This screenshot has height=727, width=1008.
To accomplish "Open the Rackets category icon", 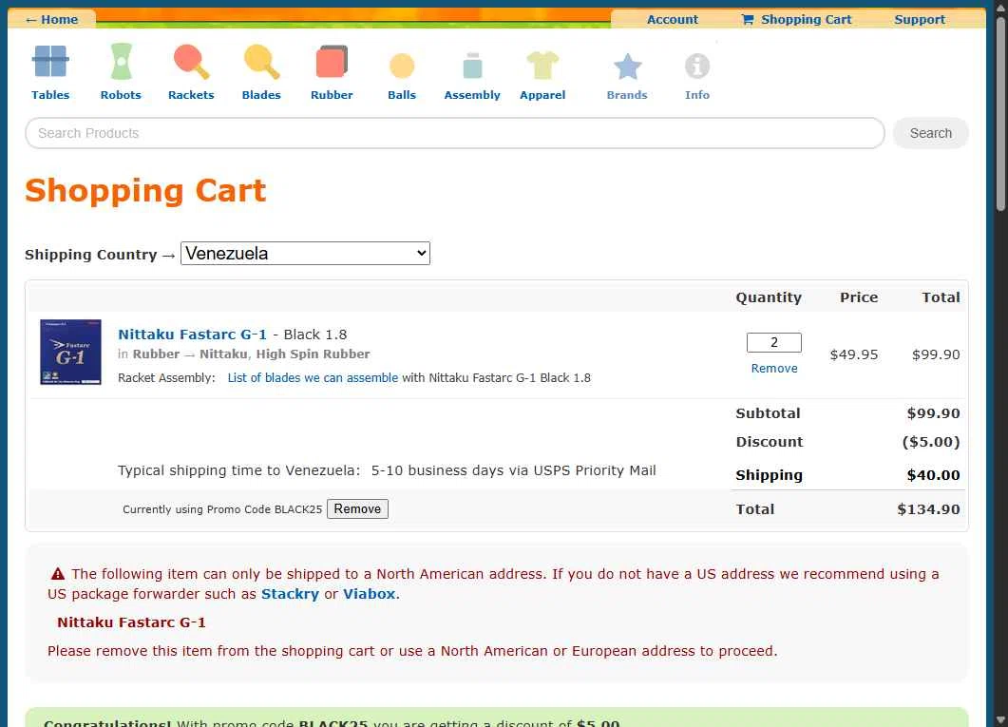I will click(191, 62).
